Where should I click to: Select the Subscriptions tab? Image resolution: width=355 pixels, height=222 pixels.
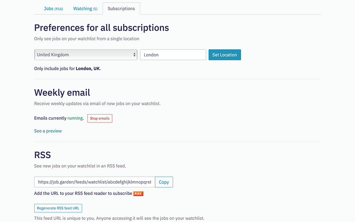[x=121, y=8]
